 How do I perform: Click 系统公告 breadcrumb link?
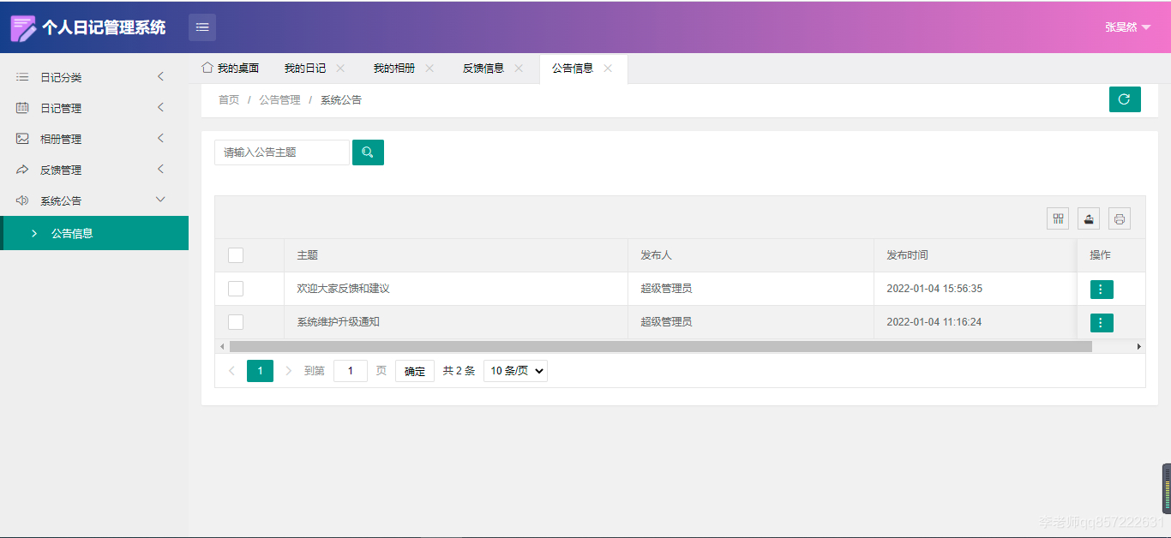pyautogui.click(x=341, y=100)
